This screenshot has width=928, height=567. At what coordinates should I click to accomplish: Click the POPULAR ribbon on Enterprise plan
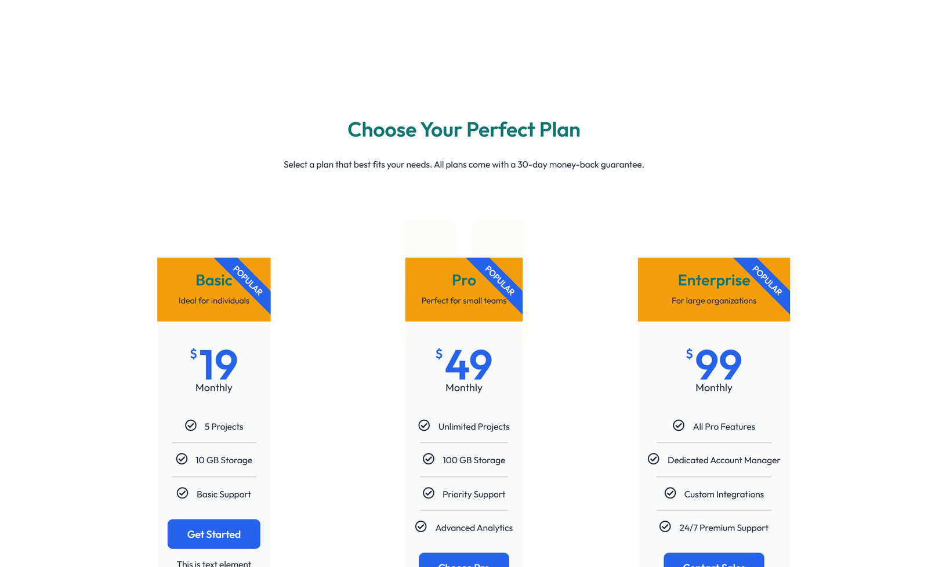coord(767,281)
